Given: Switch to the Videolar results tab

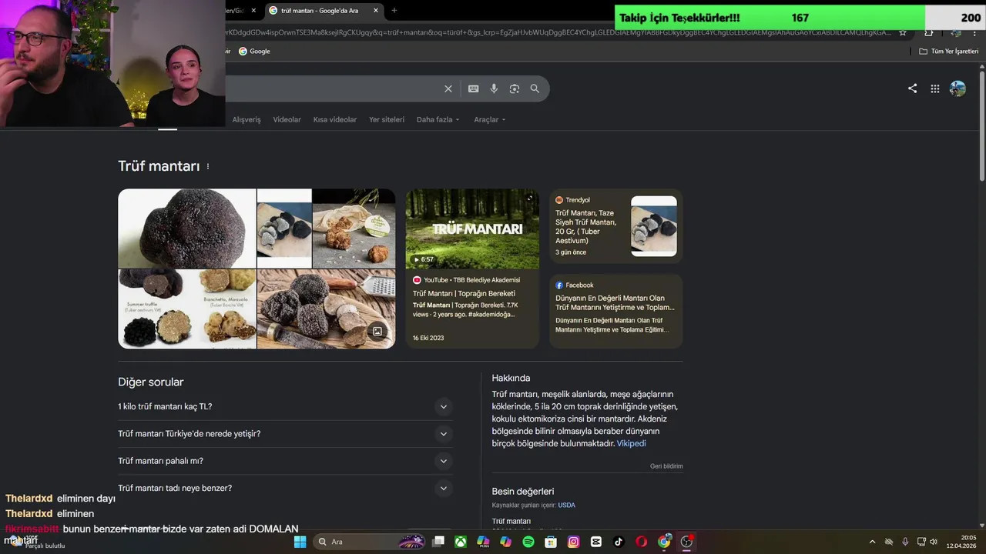Looking at the screenshot, I should [x=287, y=119].
